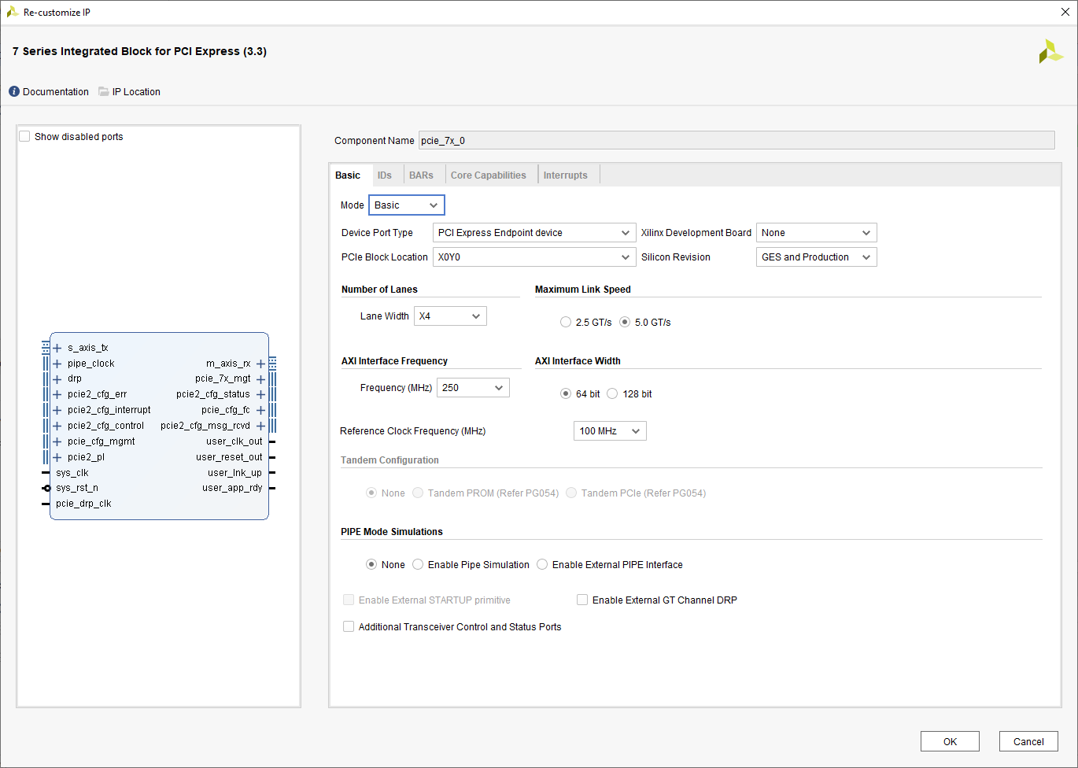Check Enable External GT Channel DRP

[x=582, y=600]
